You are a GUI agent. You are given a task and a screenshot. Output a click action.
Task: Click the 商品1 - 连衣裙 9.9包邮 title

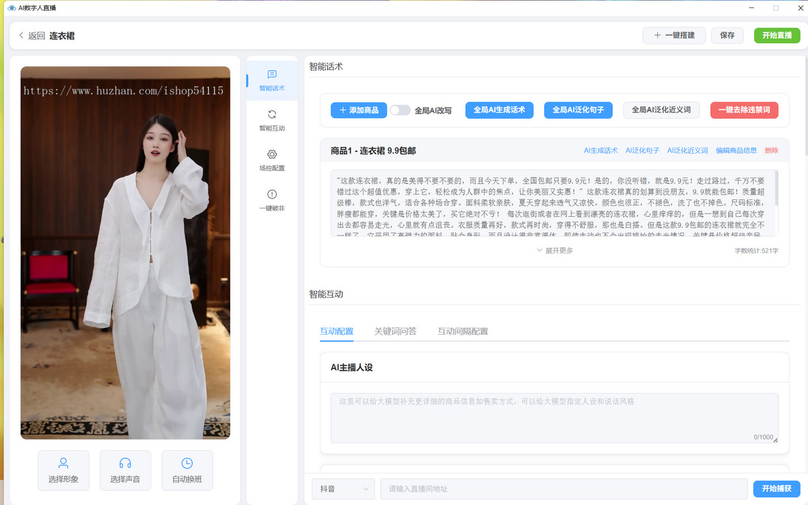pyautogui.click(x=373, y=151)
